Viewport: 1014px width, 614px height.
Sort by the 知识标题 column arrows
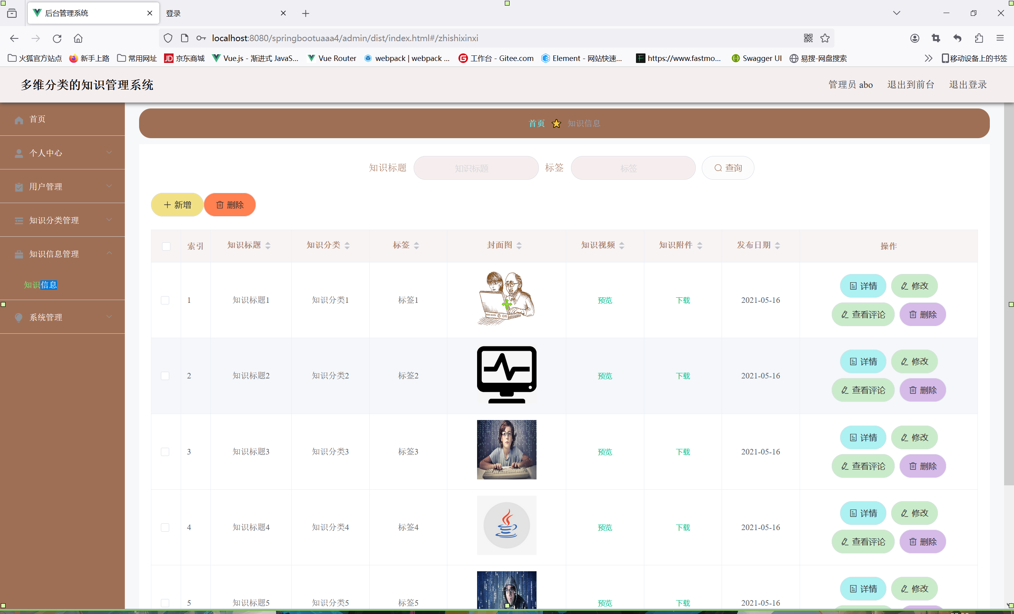tap(268, 245)
